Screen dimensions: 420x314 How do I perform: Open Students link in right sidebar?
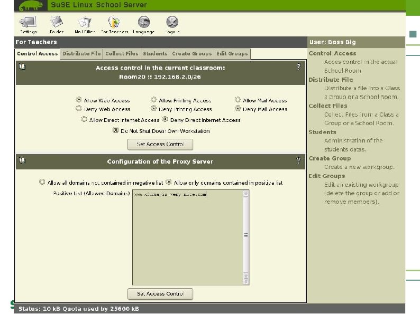322,132
